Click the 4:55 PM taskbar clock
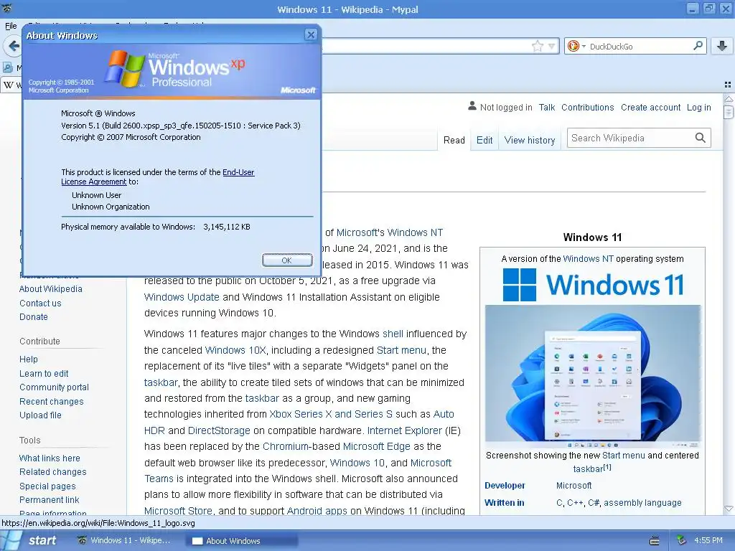The width and height of the screenshot is (735, 551). coord(708,541)
